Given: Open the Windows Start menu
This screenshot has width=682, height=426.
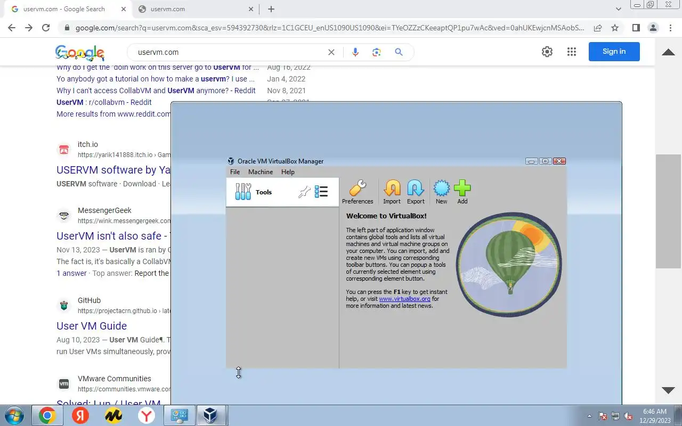Looking at the screenshot, I should point(14,415).
